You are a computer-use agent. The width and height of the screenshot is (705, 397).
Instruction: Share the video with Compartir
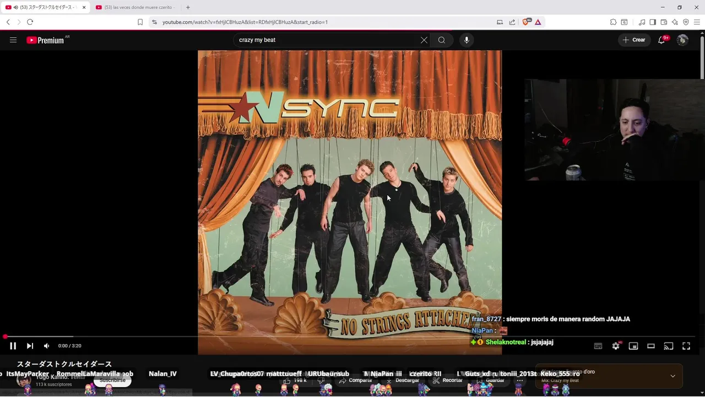(355, 380)
